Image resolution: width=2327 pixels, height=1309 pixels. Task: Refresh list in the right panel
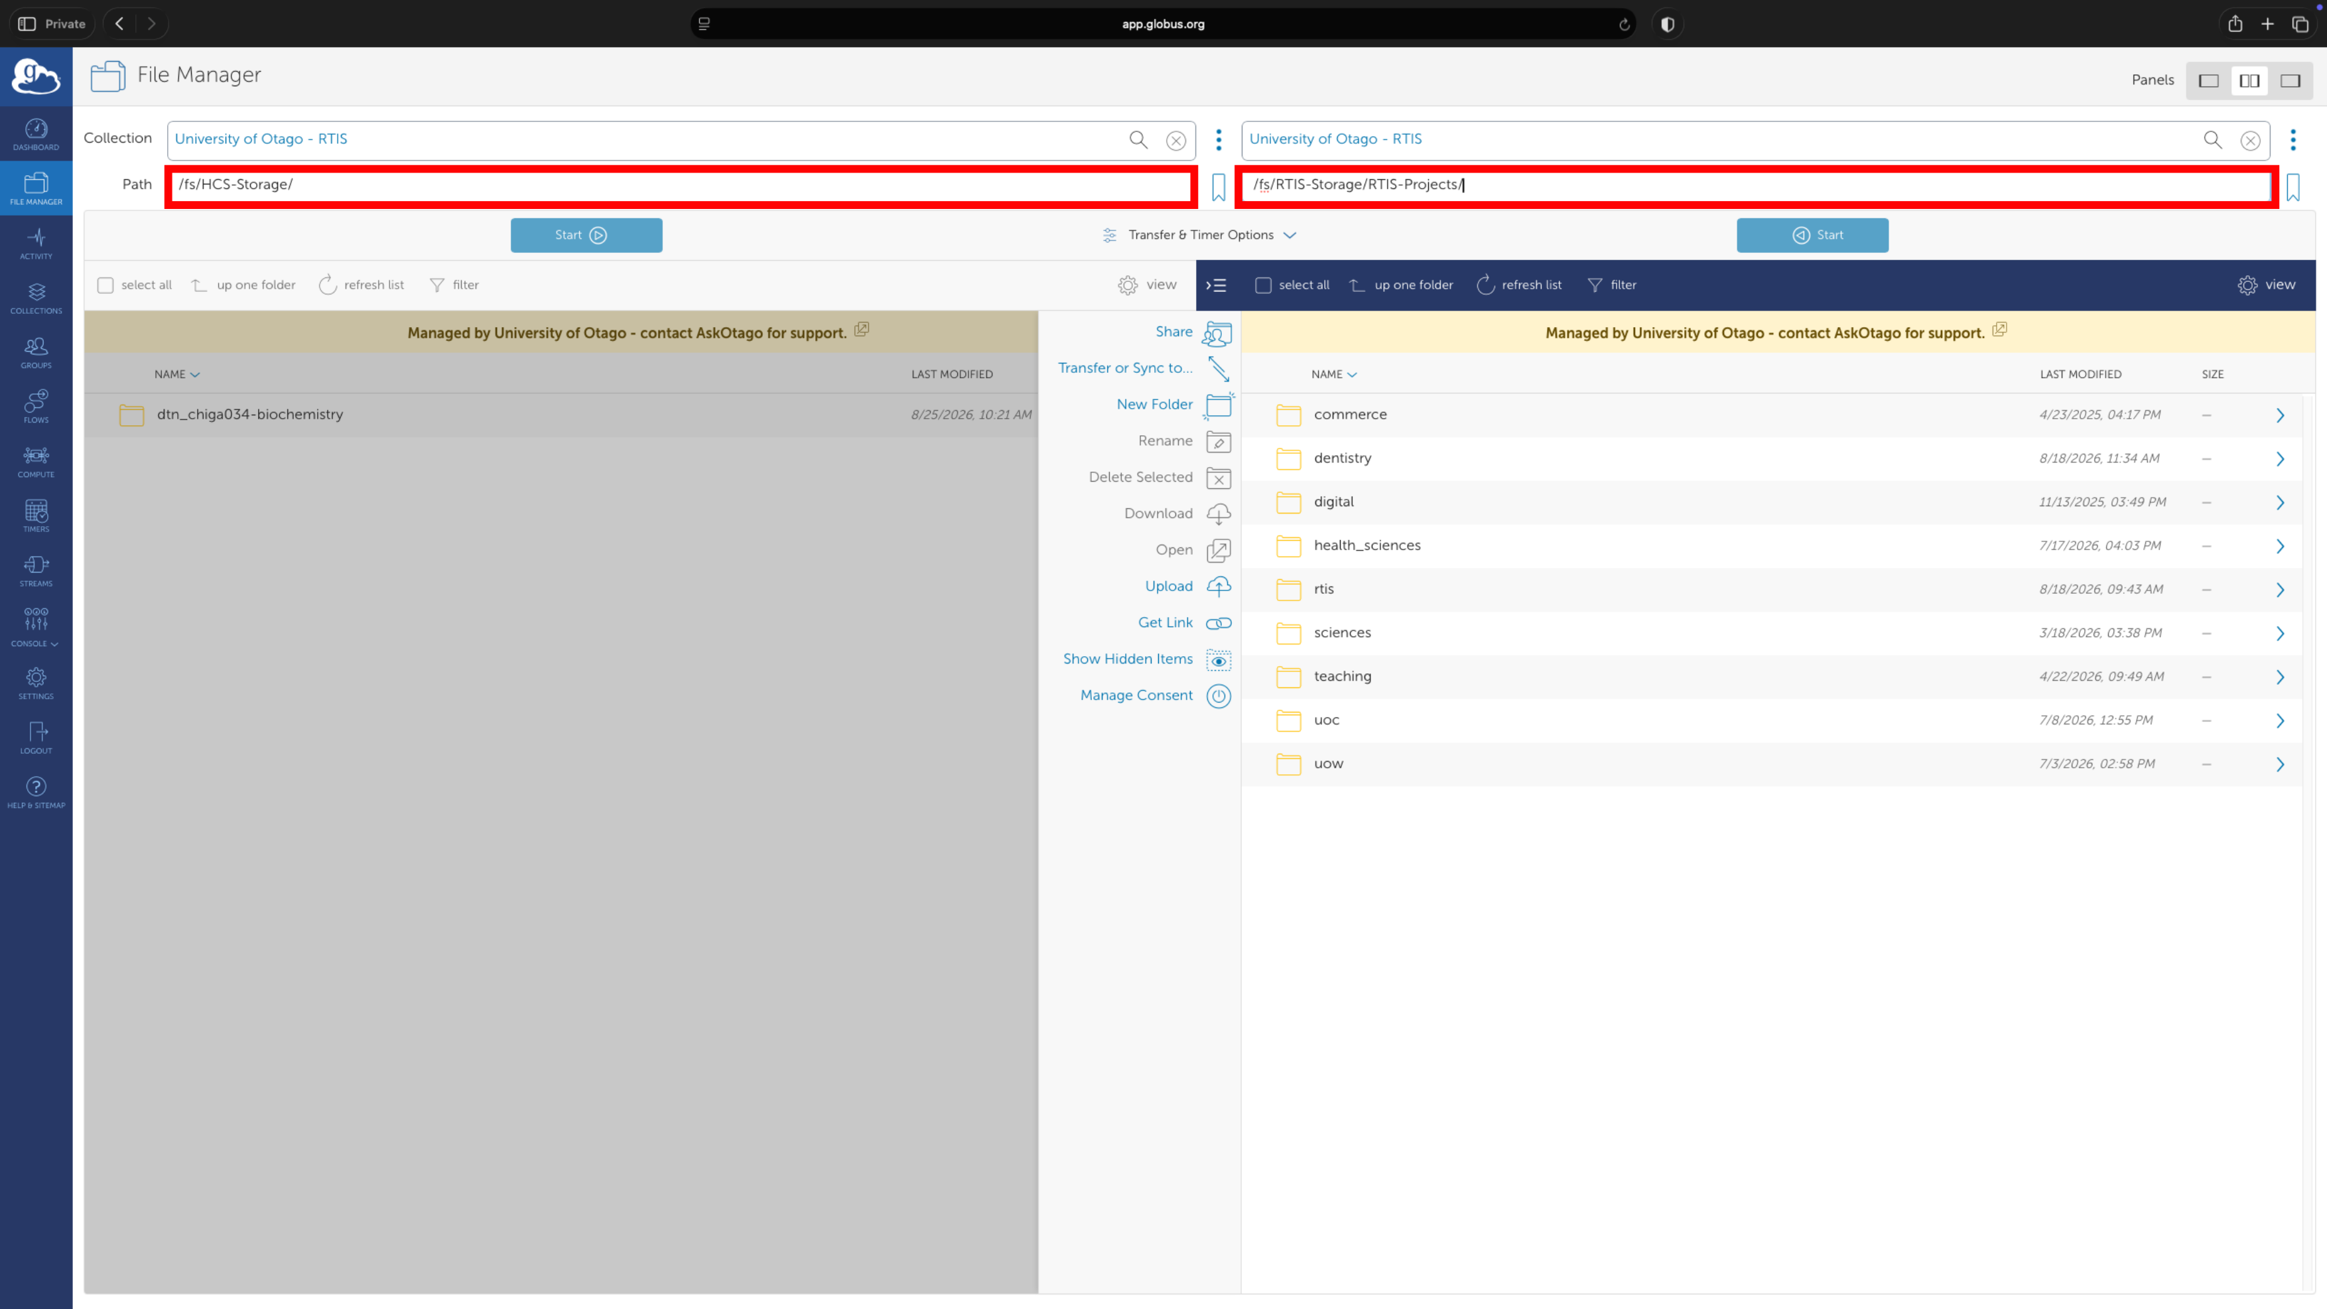pyautogui.click(x=1518, y=285)
